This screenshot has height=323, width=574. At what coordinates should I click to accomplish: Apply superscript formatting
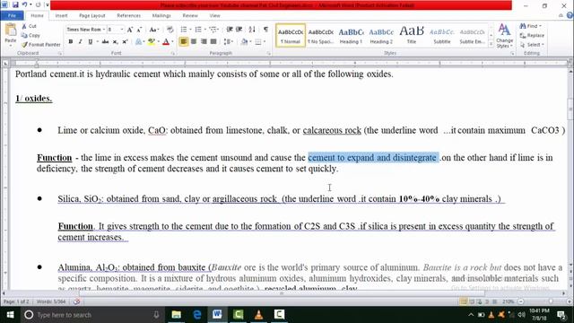click(x=125, y=42)
